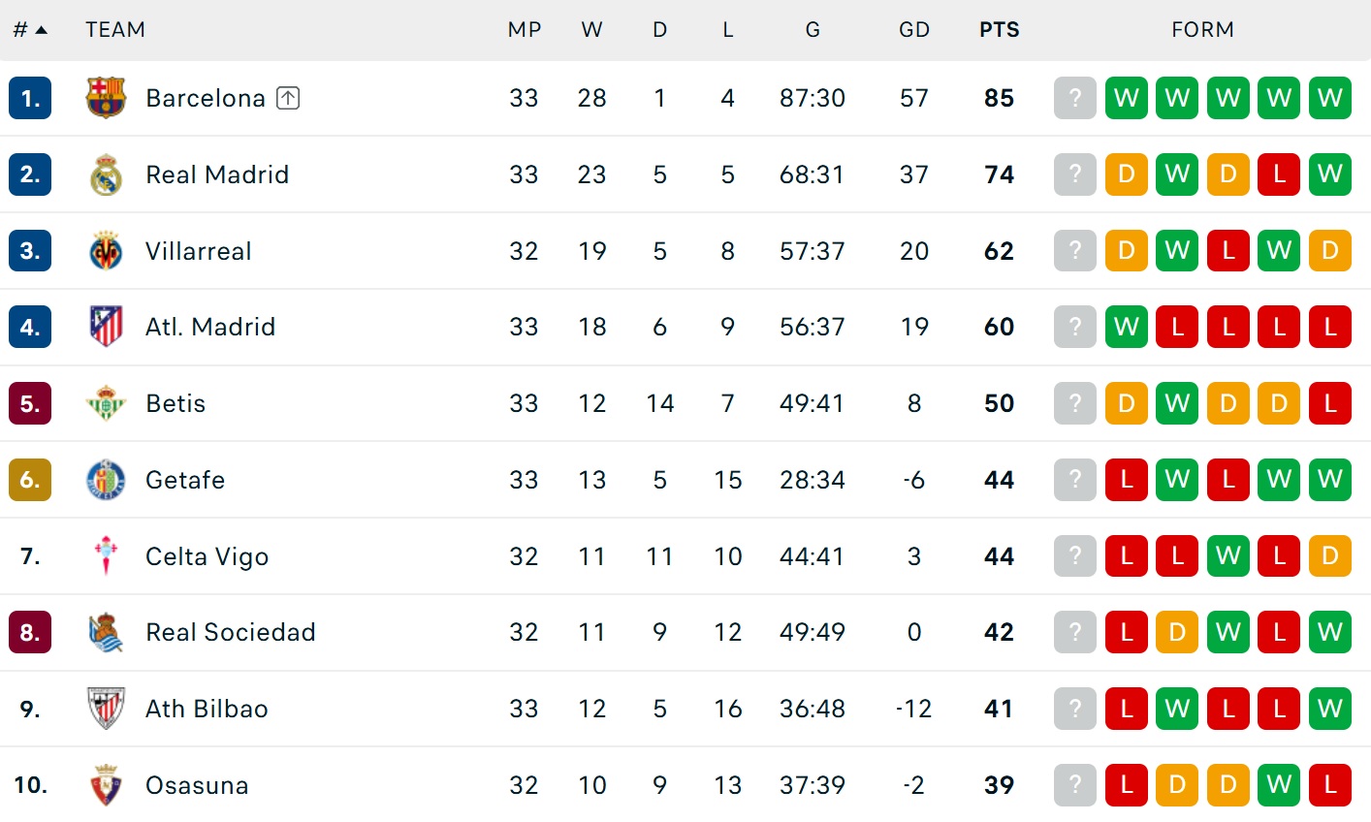Click the Getafe club crest
The height and width of the screenshot is (822, 1371).
(106, 480)
